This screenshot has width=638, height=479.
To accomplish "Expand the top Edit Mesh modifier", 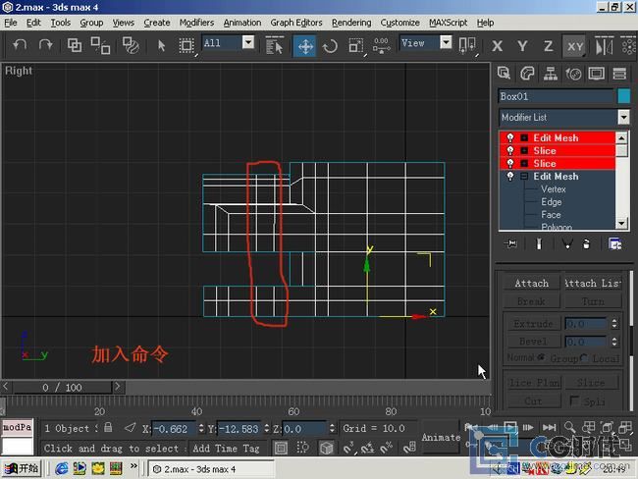I will click(524, 138).
